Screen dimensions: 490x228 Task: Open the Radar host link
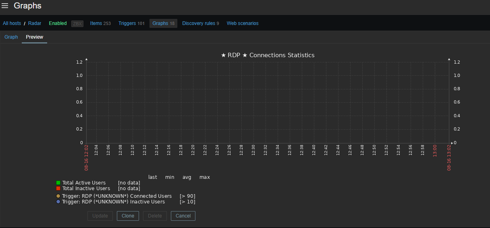click(x=35, y=23)
